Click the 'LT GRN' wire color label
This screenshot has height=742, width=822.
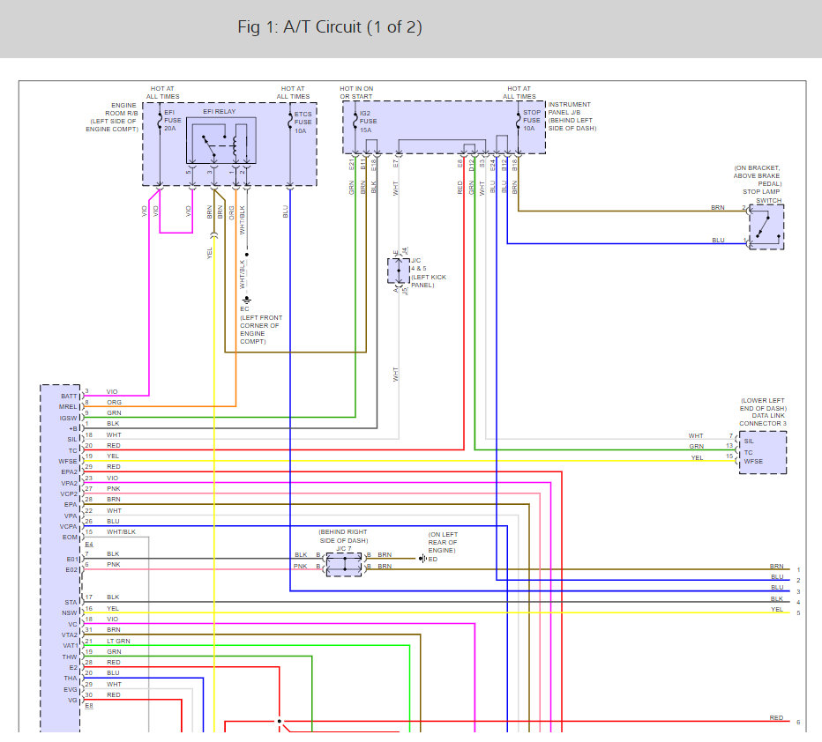[118, 642]
